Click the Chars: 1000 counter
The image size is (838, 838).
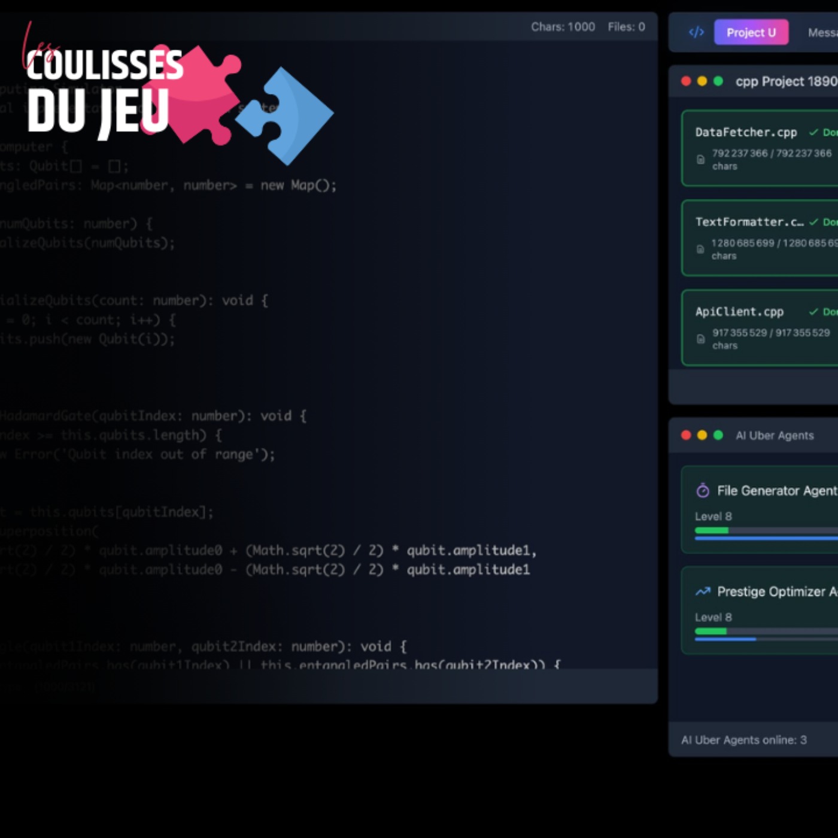(562, 27)
